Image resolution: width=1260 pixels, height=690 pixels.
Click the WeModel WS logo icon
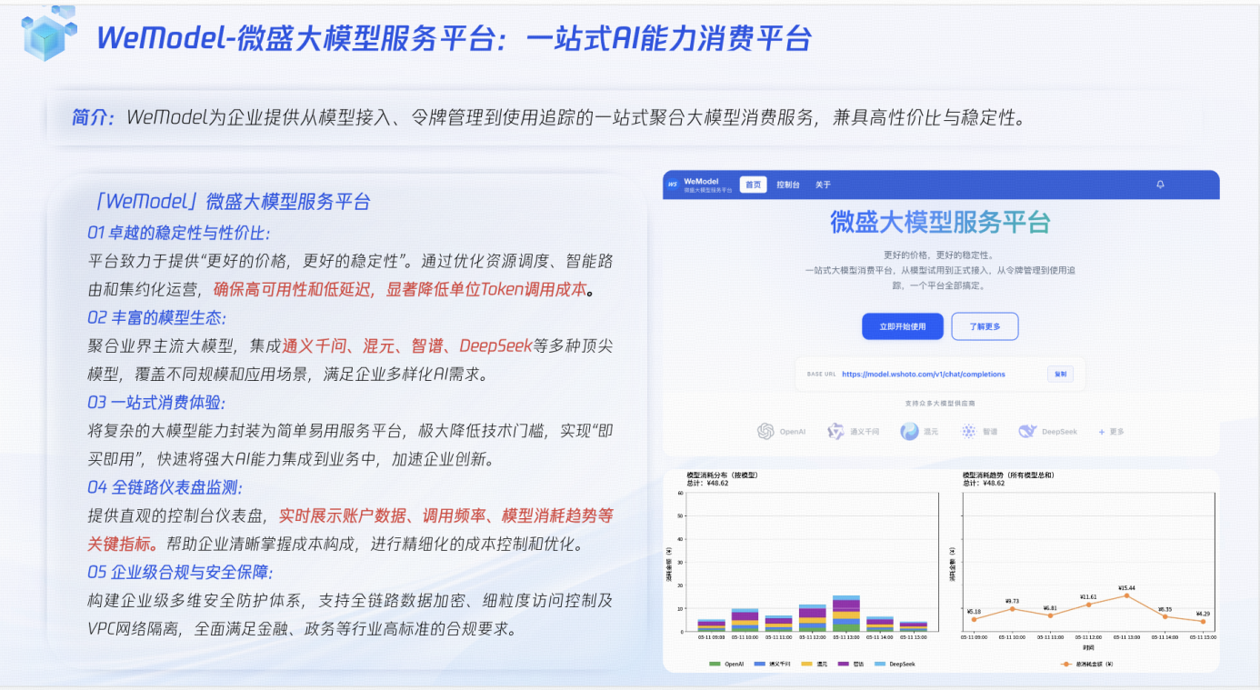(x=673, y=185)
